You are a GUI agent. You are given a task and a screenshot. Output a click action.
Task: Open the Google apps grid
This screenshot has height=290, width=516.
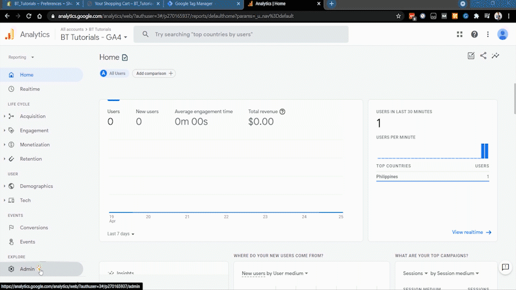[460, 34]
